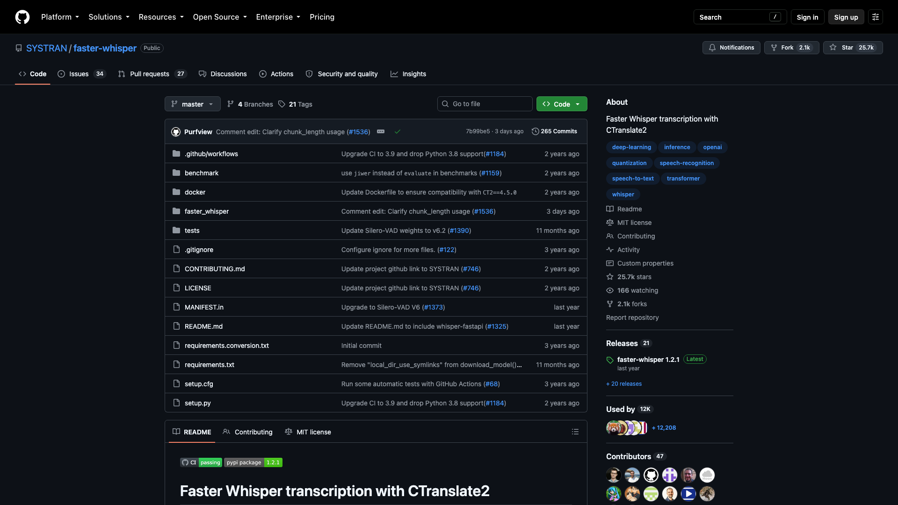Open the SYSTRAN owner link
Viewport: 898px width, 505px height.
coord(47,48)
